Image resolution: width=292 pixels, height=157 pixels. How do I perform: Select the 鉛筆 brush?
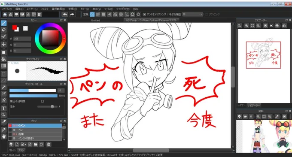coord(35,134)
